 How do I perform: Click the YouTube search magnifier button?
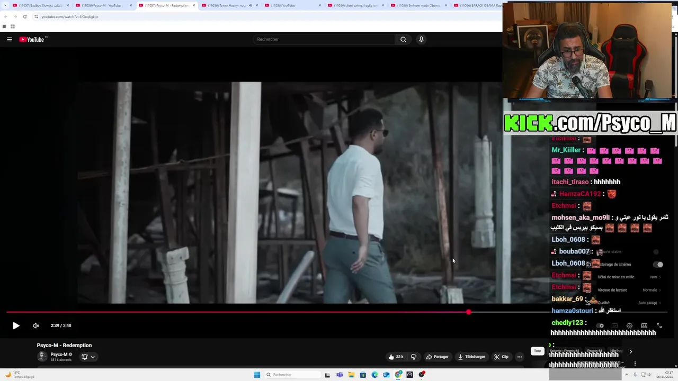(403, 39)
